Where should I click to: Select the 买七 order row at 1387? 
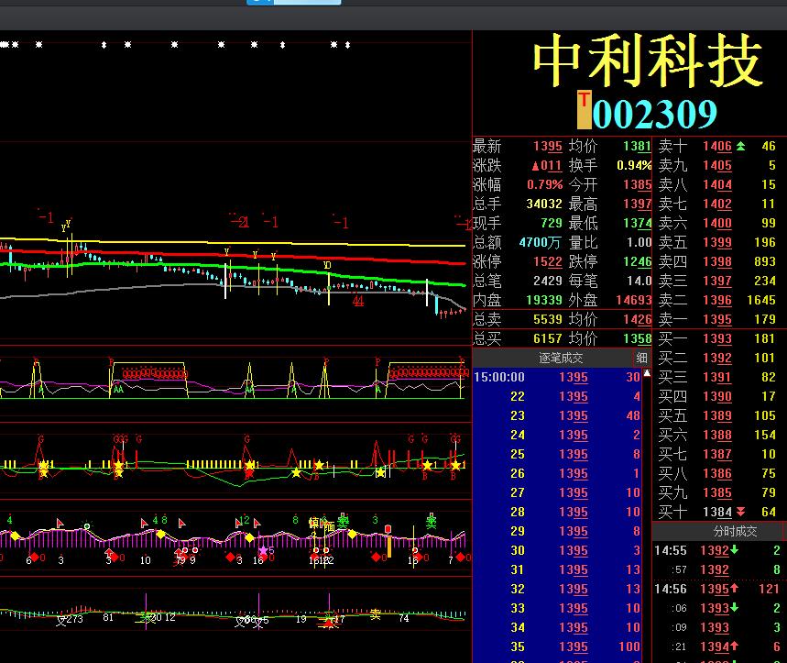[718, 454]
